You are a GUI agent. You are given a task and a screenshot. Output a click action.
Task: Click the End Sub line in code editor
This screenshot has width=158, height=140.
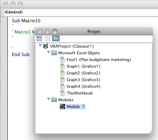coord(21,55)
